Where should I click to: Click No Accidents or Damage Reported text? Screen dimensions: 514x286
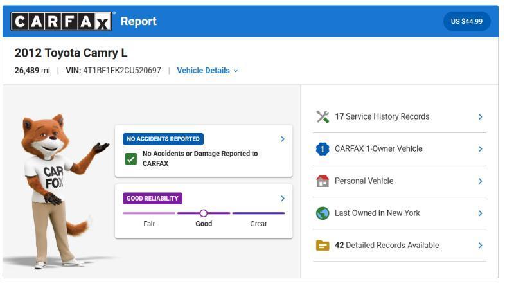tap(200, 158)
